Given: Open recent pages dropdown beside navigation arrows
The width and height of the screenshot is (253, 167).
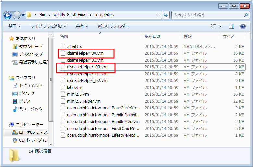Looking at the screenshot, I should (23, 15).
